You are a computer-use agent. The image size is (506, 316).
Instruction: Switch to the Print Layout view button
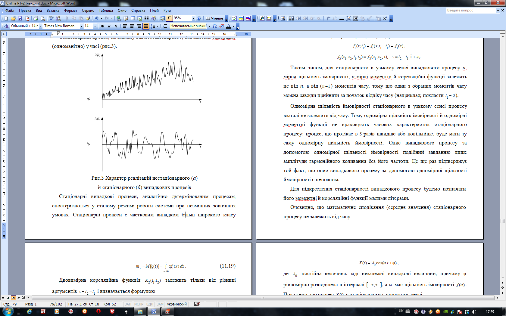pos(13,298)
